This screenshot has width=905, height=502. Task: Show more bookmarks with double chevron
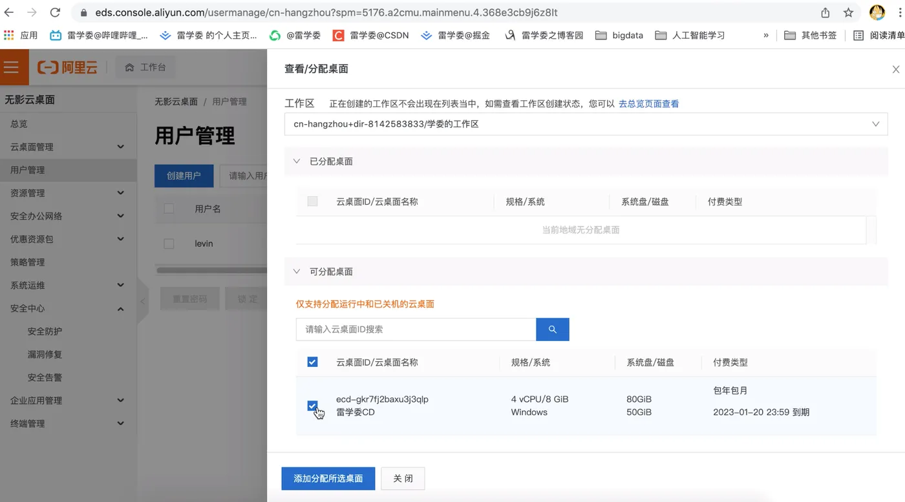point(766,36)
